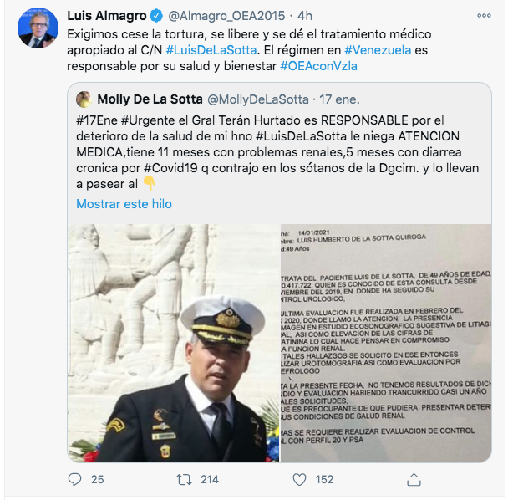Like the tweet with the heart icon

tap(299, 480)
